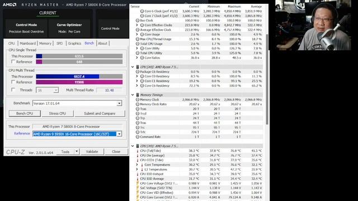Screen dimensions: 358x201
Task: Click the single thread This Processor score bar
Action: pyautogui.click(x=79, y=56)
